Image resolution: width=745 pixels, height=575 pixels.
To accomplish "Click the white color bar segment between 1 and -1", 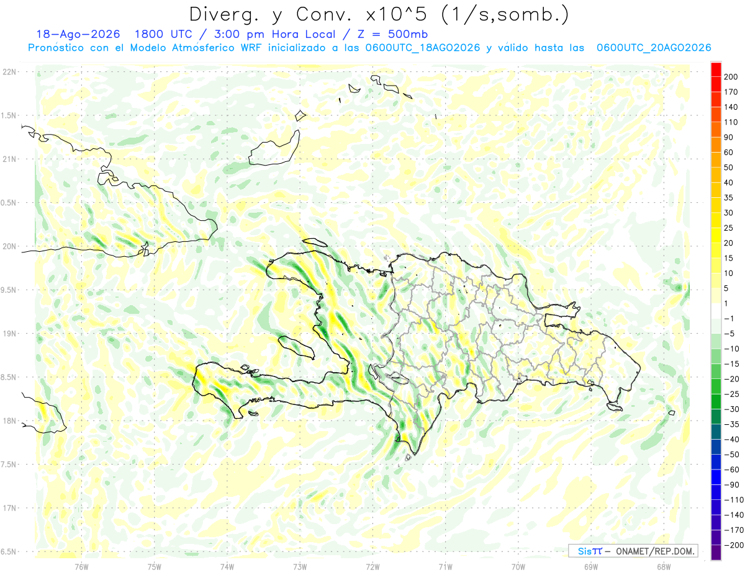I will click(x=716, y=311).
